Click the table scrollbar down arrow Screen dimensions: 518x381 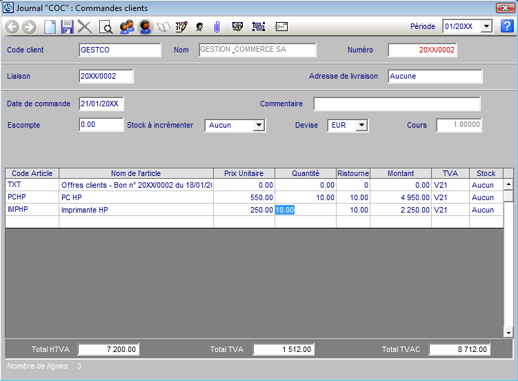point(508,333)
